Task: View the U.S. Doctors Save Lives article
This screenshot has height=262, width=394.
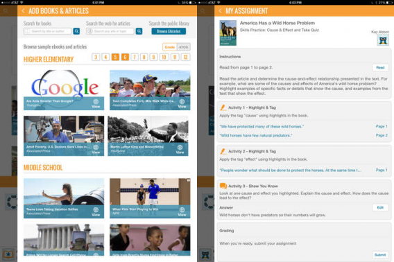Action: [96, 149]
